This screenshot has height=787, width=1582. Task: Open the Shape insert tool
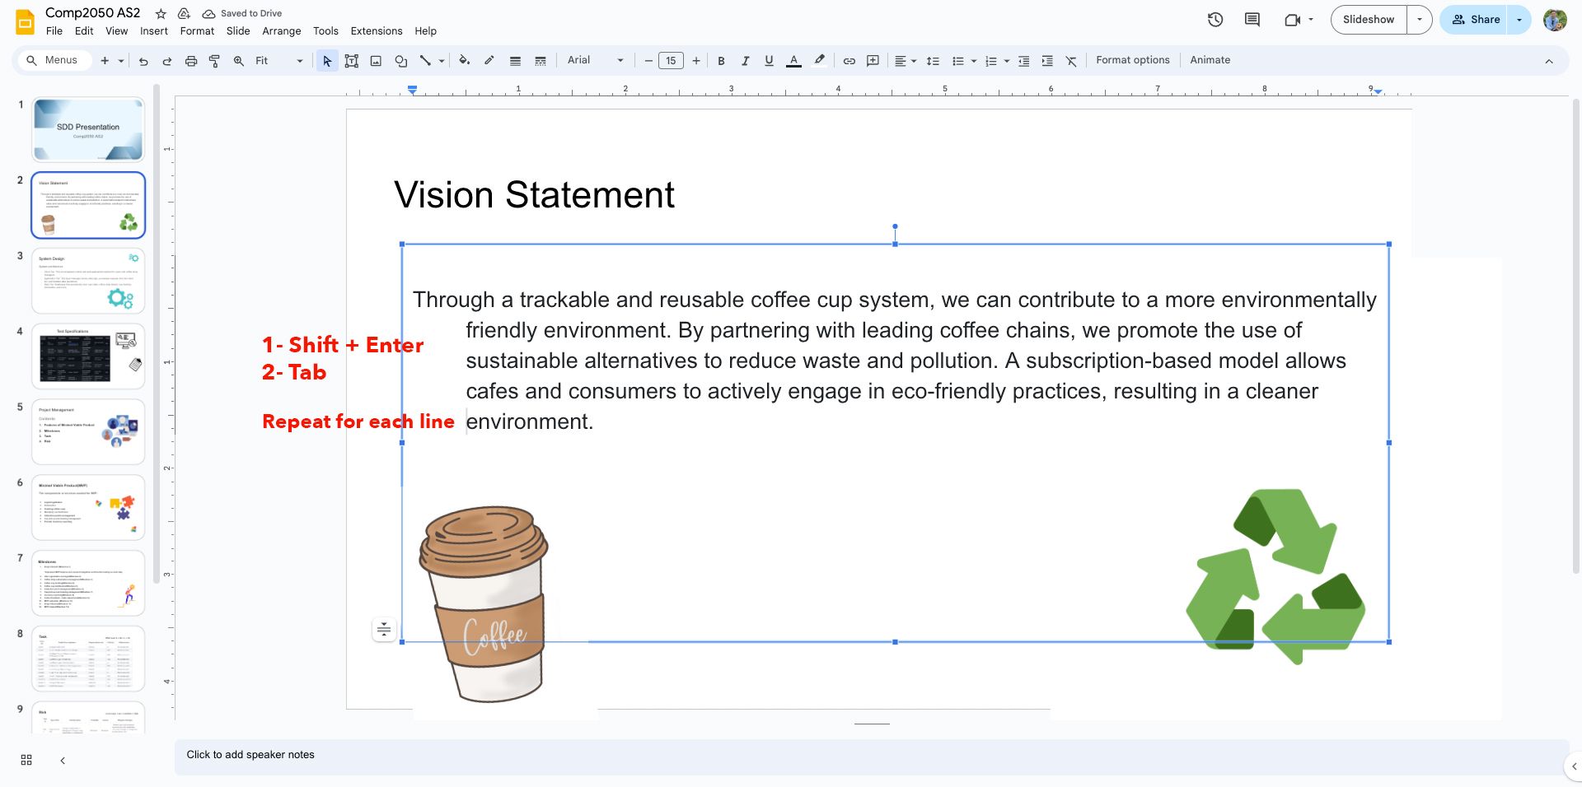400,61
